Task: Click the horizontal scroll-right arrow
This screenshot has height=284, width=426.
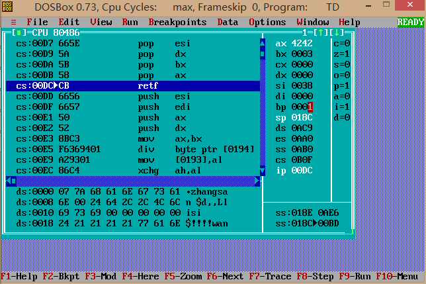Action: [257, 181]
